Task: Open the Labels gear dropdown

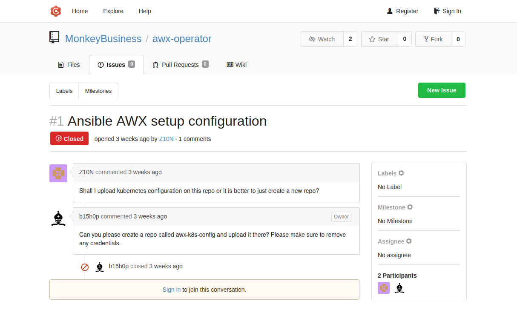Action: [402, 173]
